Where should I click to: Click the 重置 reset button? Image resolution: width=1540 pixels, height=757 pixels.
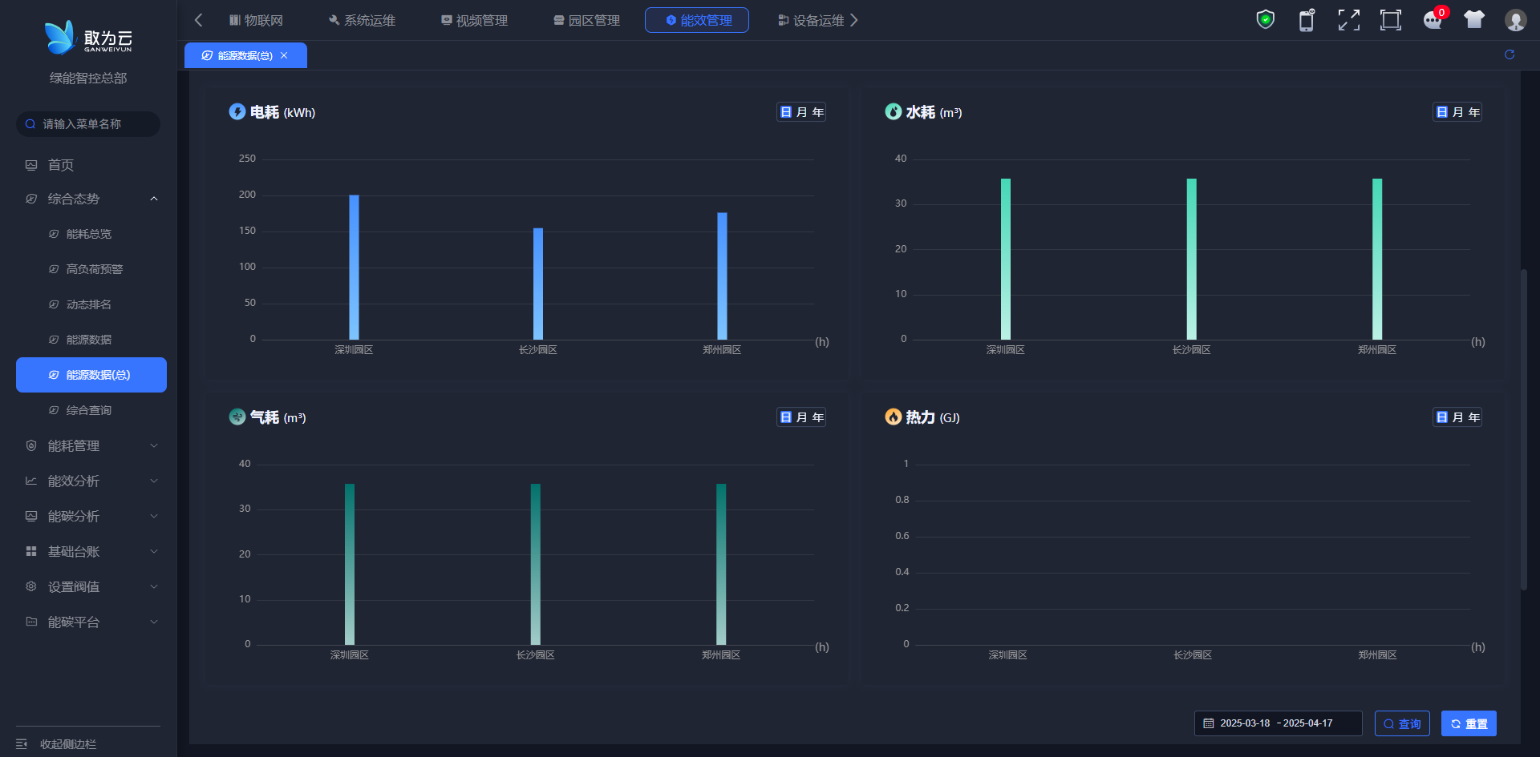pyautogui.click(x=1469, y=723)
